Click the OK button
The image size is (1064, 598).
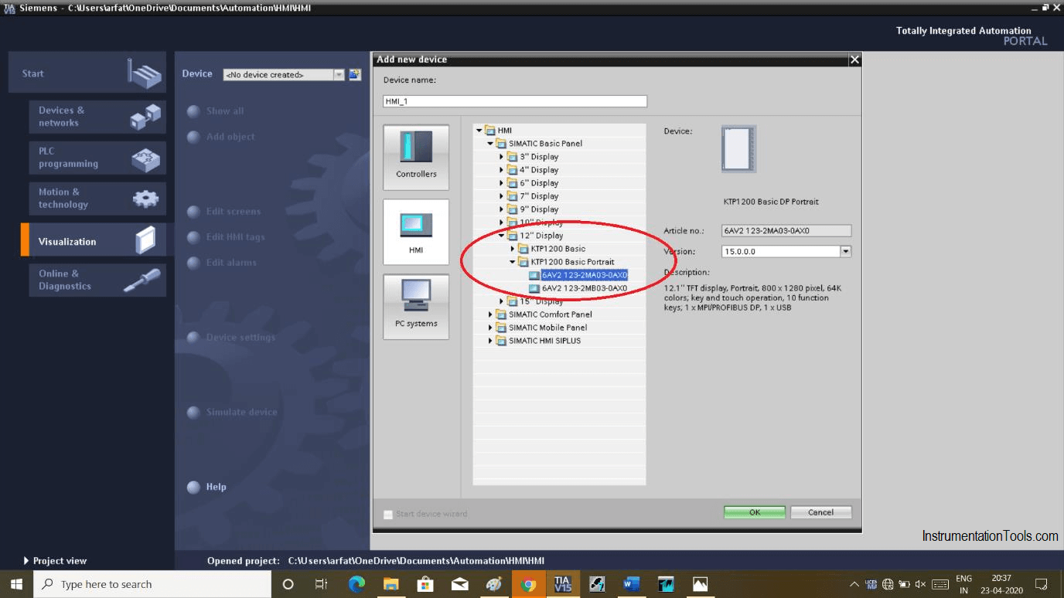[x=755, y=512]
